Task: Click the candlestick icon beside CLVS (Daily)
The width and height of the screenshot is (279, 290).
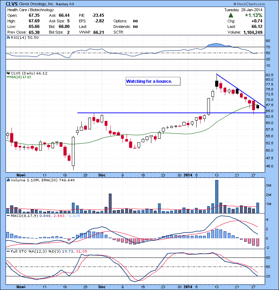Action: [8, 73]
